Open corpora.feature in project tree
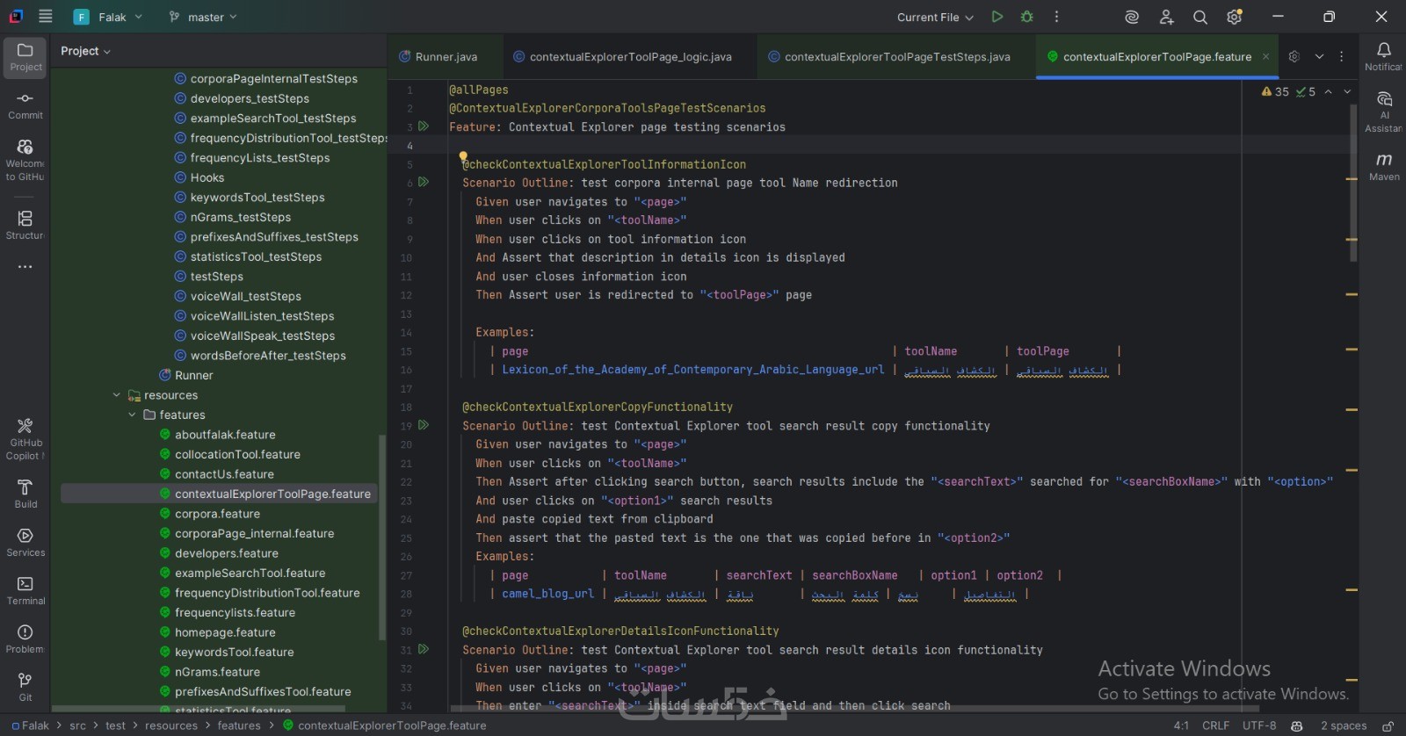This screenshot has height=736, width=1406. point(217,514)
